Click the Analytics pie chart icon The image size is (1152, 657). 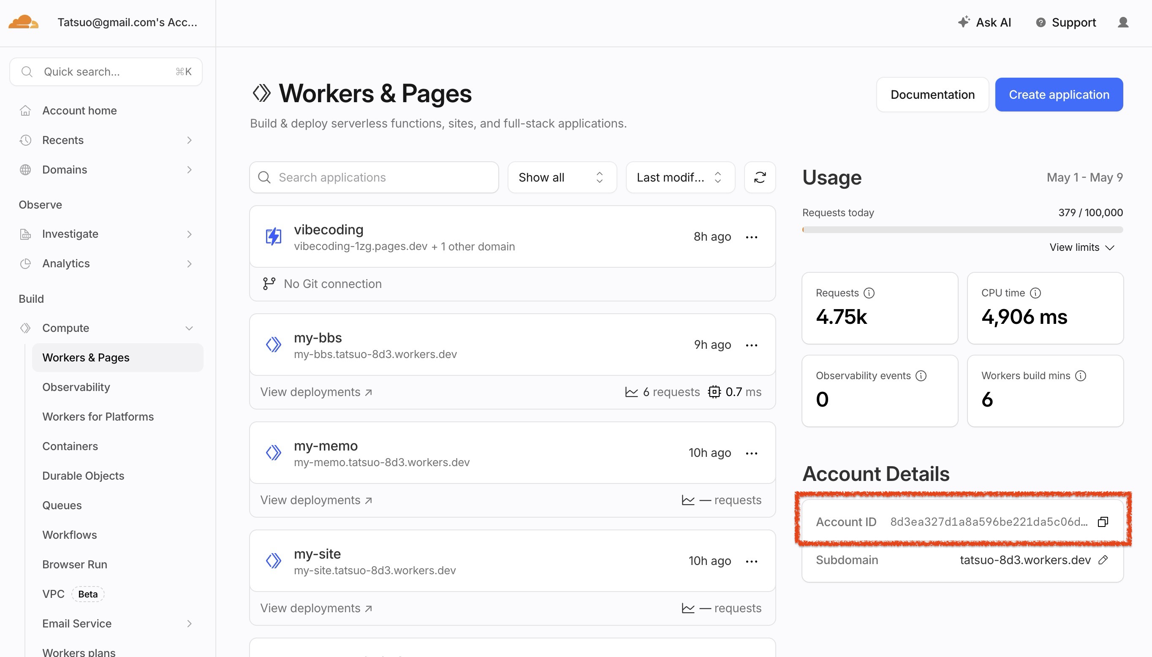coord(25,263)
